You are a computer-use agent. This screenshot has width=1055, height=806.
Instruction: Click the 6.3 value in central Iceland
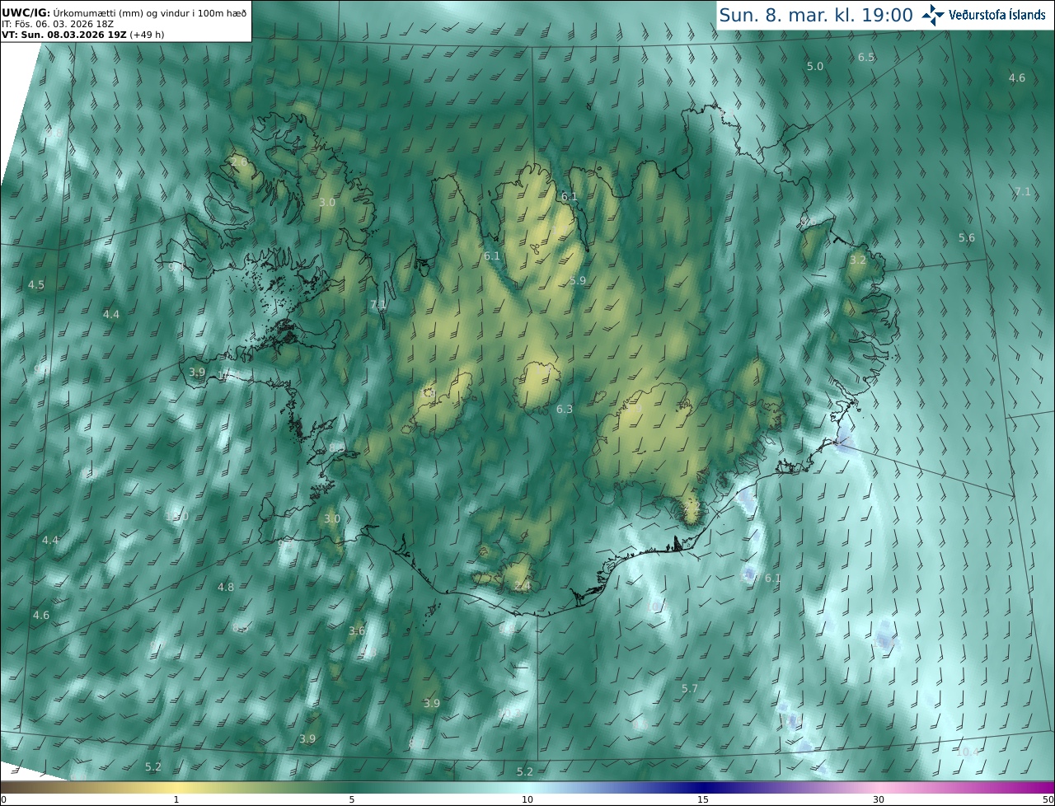[565, 409]
